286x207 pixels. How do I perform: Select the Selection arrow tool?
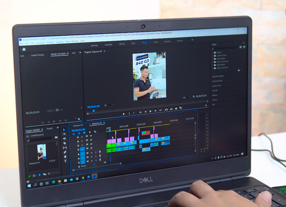click(x=64, y=130)
